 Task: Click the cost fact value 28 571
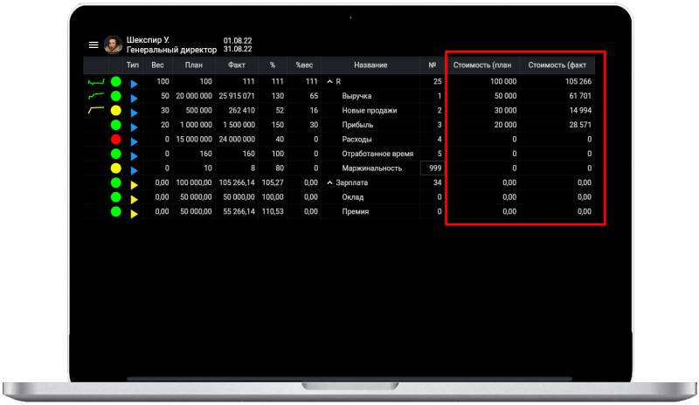point(580,125)
